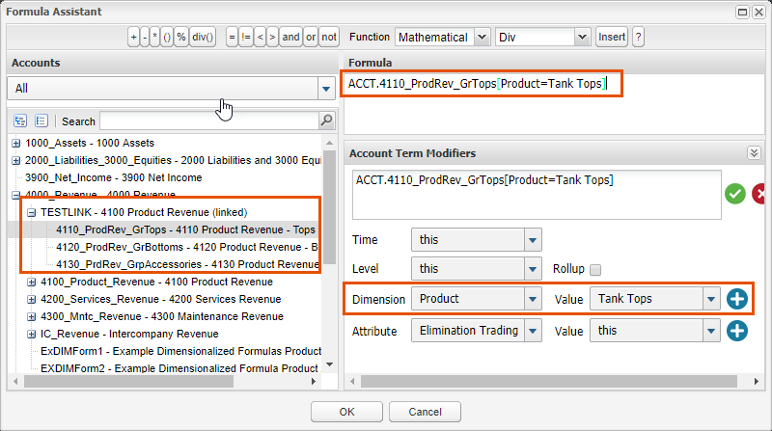Select 4130_PrdRev_GrpAccessories account
772x431 pixels.
[x=187, y=264]
